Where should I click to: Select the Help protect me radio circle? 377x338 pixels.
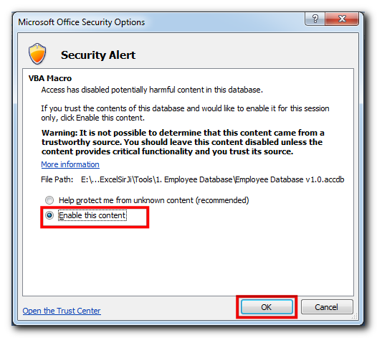pos(49,200)
